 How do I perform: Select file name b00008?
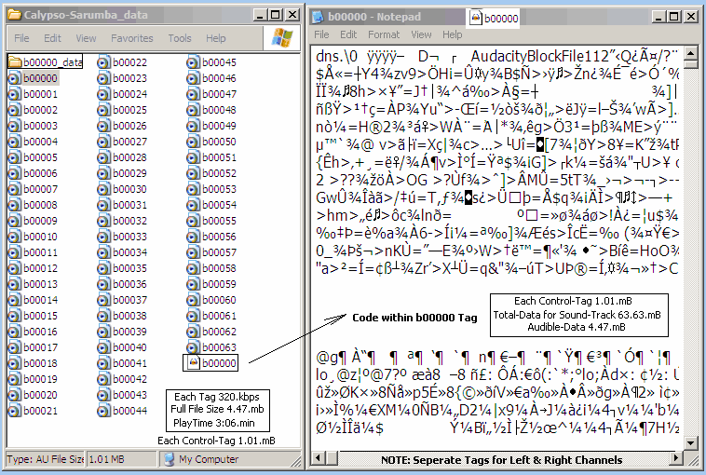tap(41, 205)
